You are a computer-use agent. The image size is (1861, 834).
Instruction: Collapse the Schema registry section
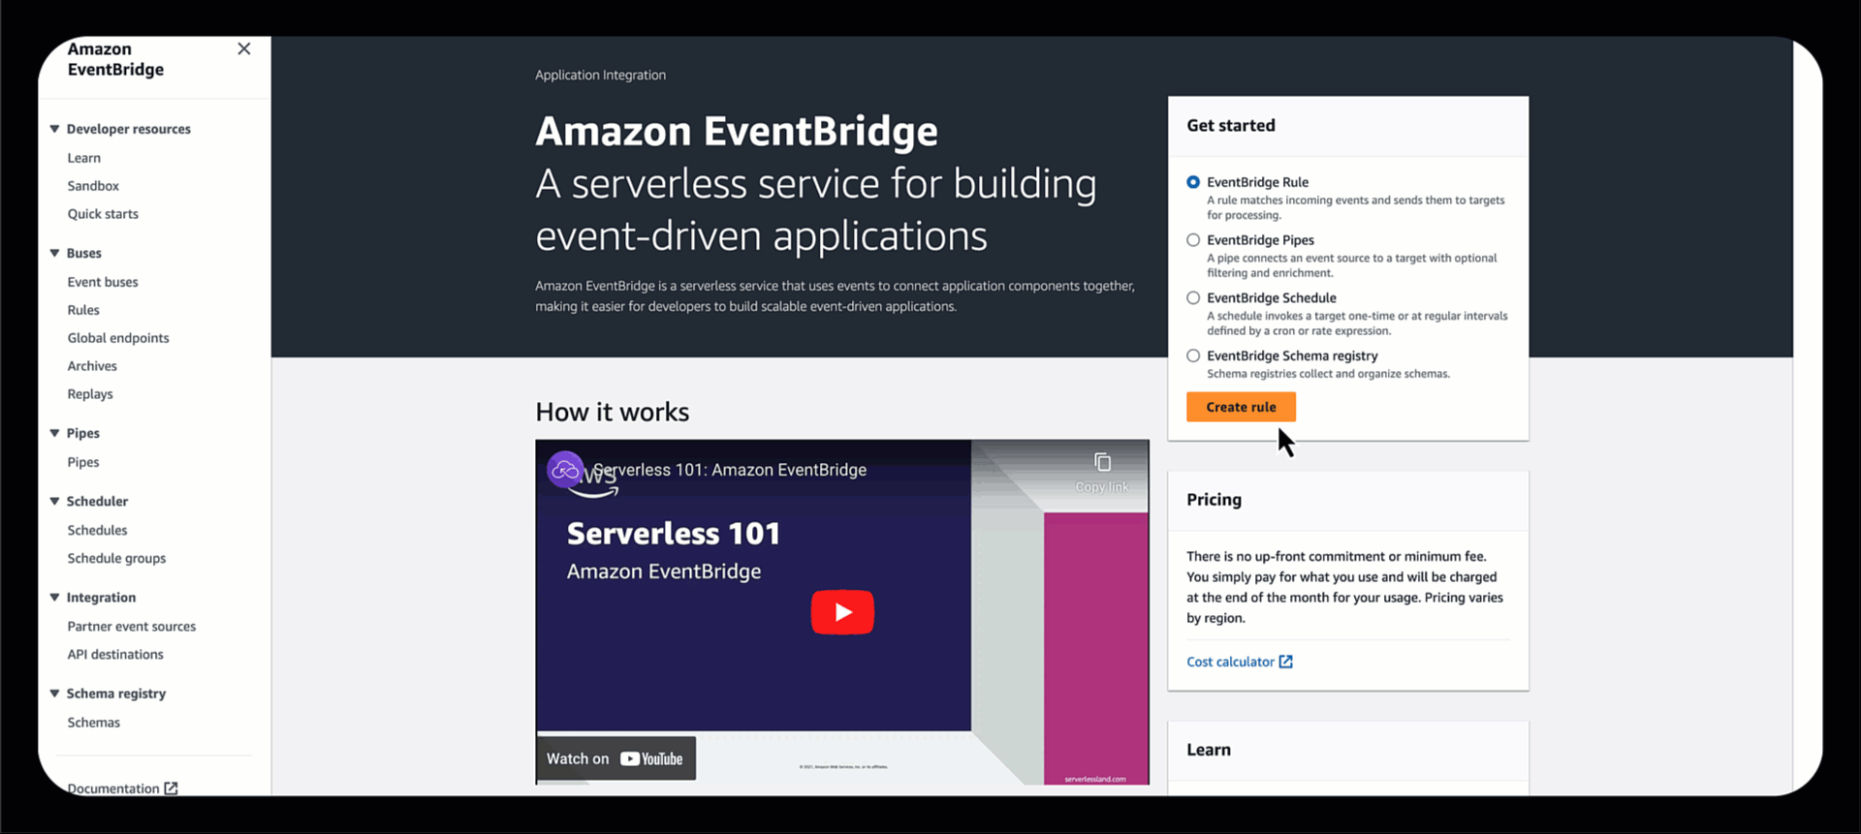(x=54, y=694)
